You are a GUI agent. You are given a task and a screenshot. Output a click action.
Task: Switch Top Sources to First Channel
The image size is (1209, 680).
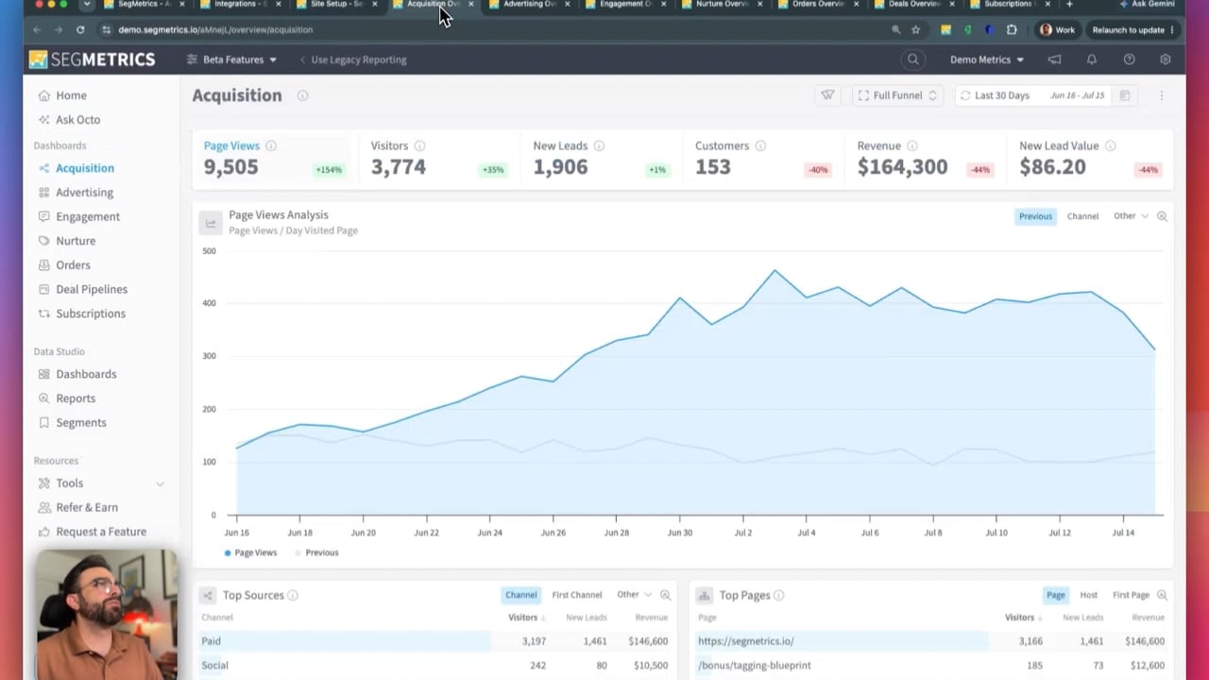[x=577, y=595]
